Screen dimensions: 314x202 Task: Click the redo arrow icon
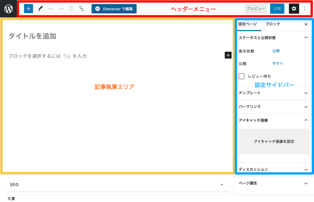[x=61, y=9]
